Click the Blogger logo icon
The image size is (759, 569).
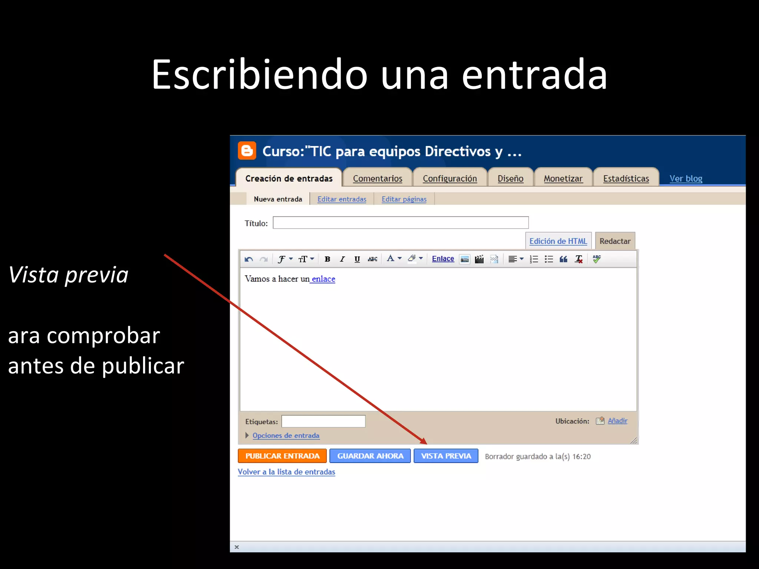[x=247, y=150]
